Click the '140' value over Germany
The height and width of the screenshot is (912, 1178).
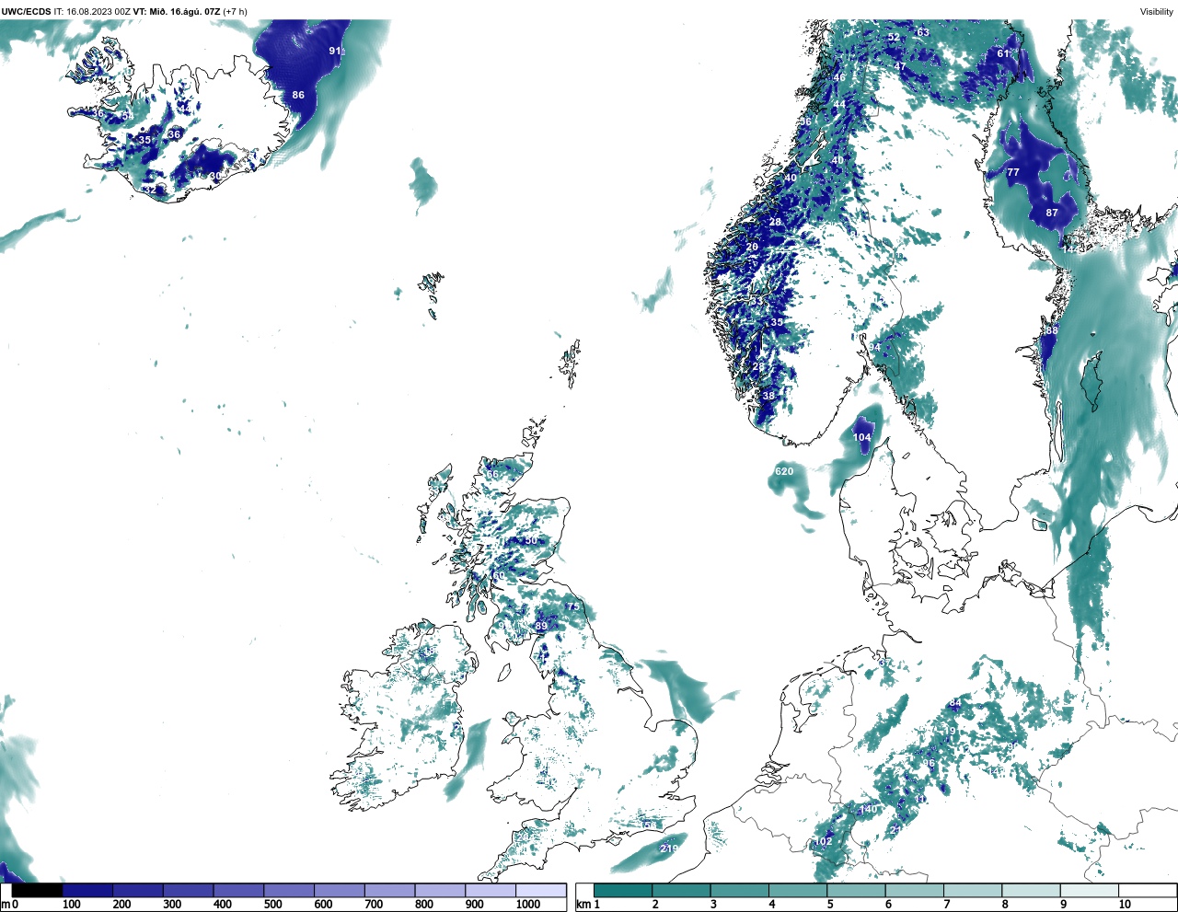click(x=868, y=809)
